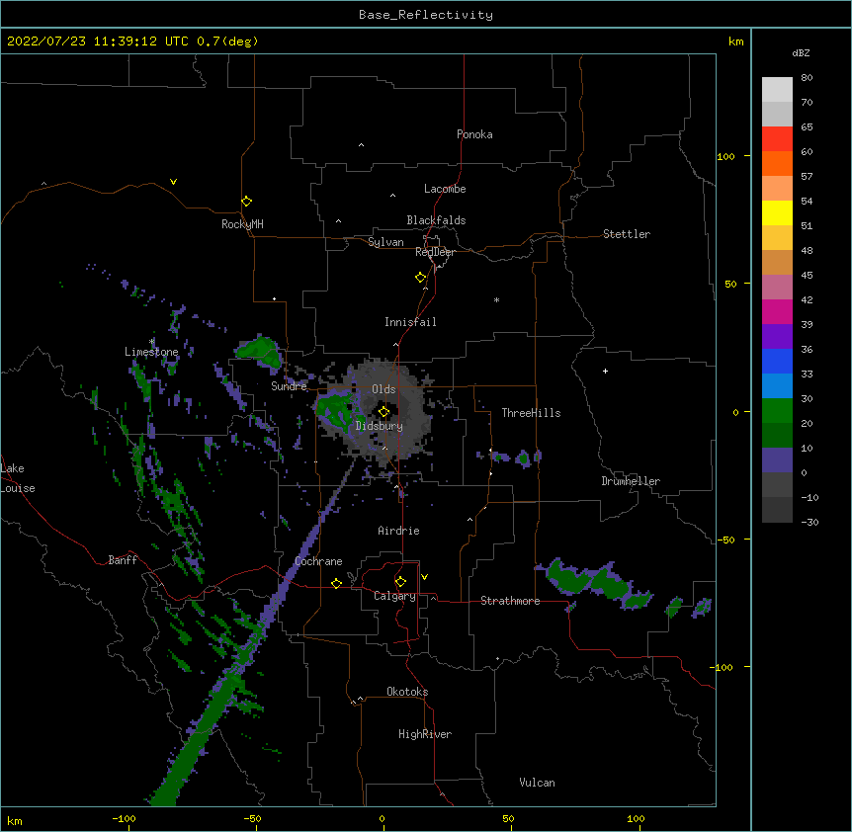The image size is (852, 832).
Task: Click the Sylvan city label
Action: (x=385, y=242)
